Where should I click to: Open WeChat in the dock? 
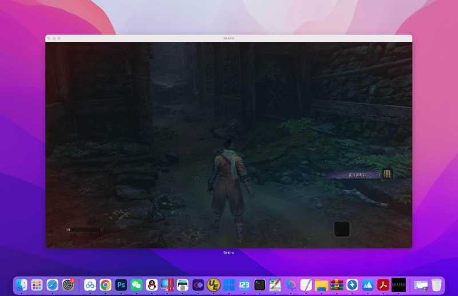point(136,285)
